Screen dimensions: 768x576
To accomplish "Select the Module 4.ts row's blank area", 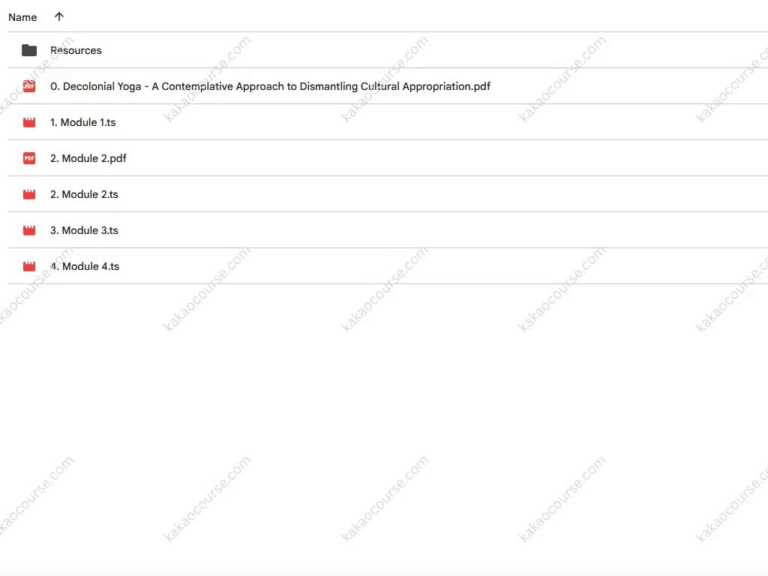I will click(450, 266).
